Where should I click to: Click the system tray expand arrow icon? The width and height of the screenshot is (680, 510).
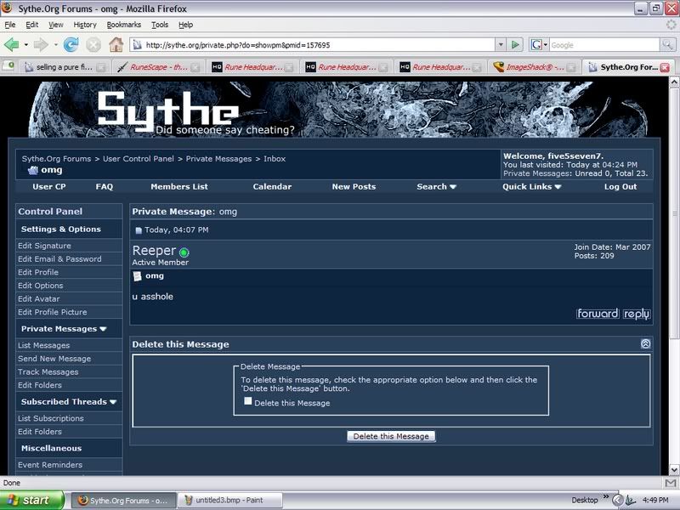(618, 500)
